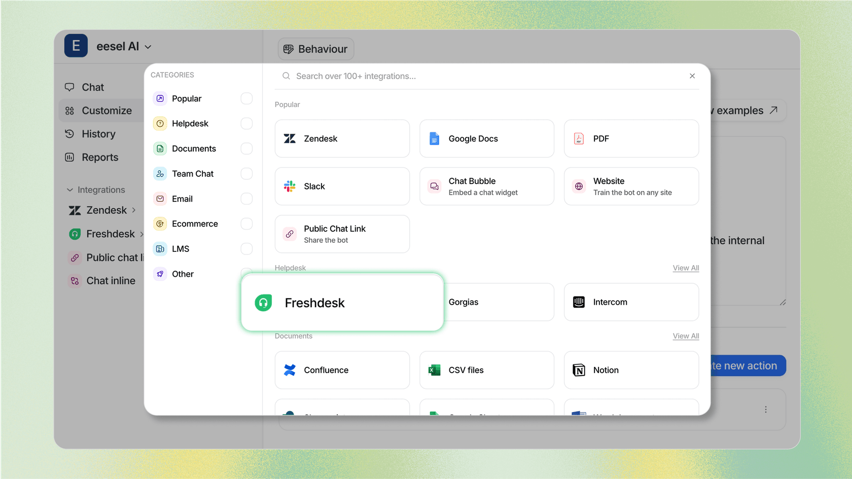Choose the Slack integration card
This screenshot has width=852, height=479.
coord(342,186)
